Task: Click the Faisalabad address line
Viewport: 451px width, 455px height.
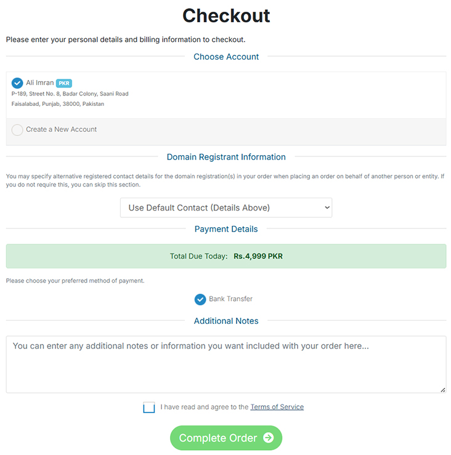Action: click(x=58, y=104)
